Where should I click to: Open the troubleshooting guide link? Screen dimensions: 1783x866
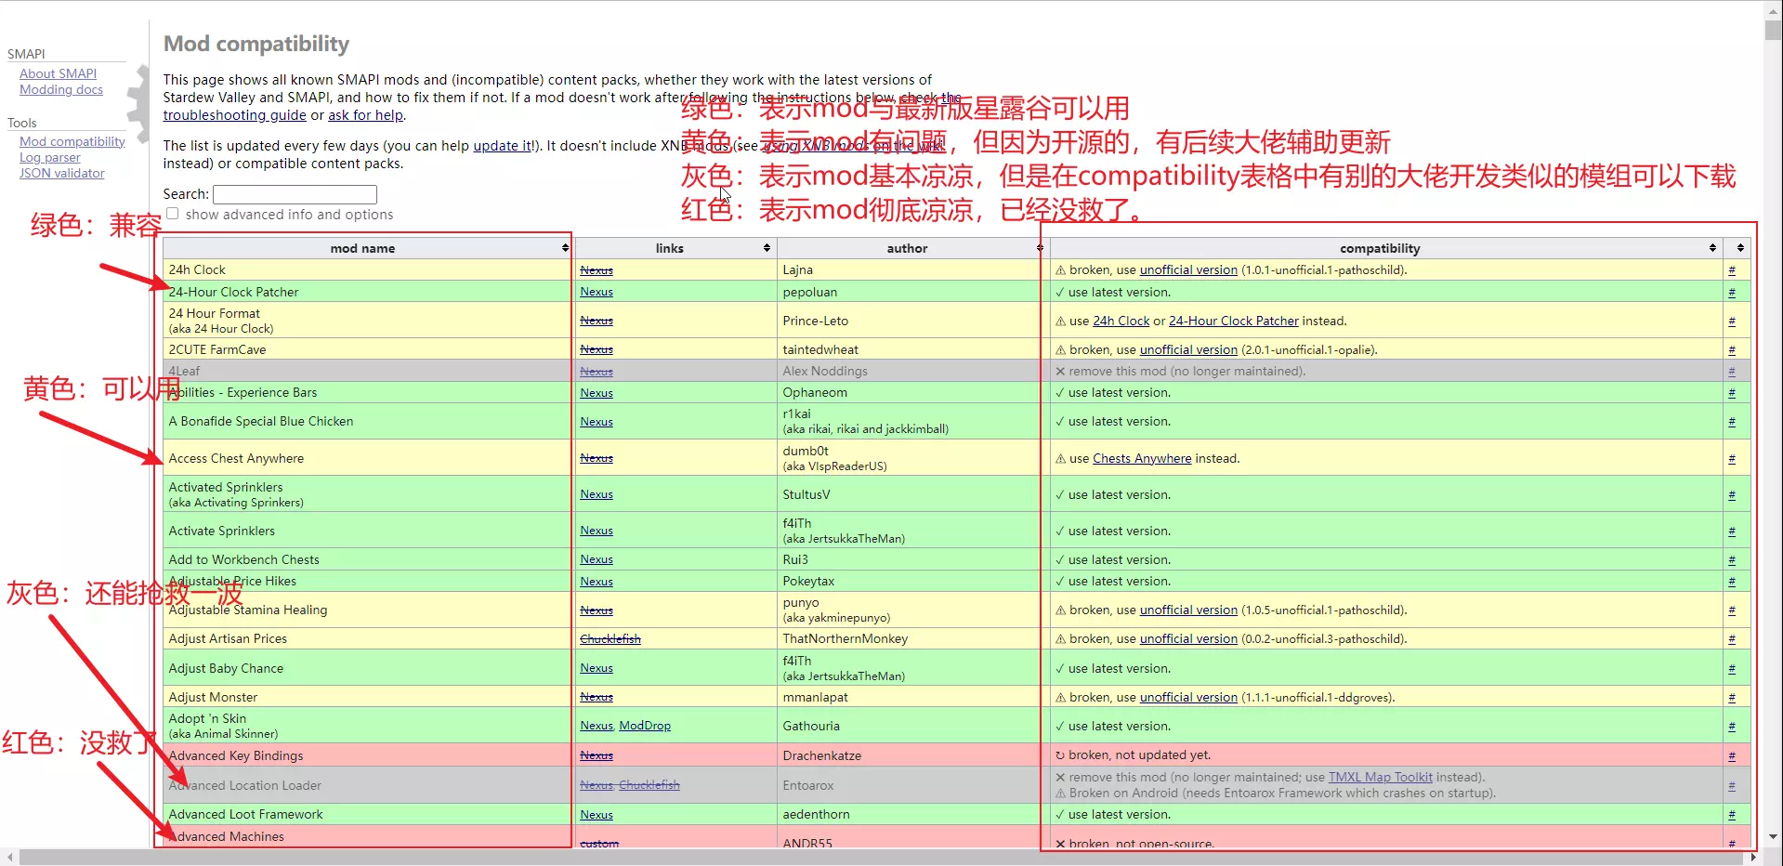click(x=234, y=115)
